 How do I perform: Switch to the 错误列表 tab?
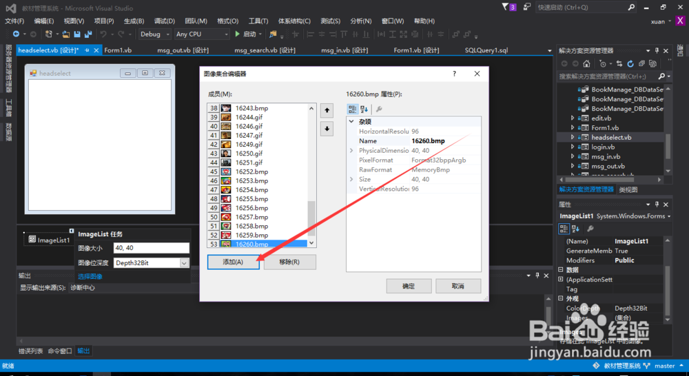pyautogui.click(x=31, y=351)
